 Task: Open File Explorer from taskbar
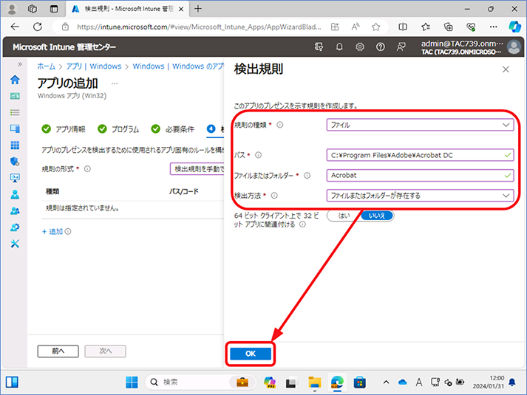(x=315, y=382)
